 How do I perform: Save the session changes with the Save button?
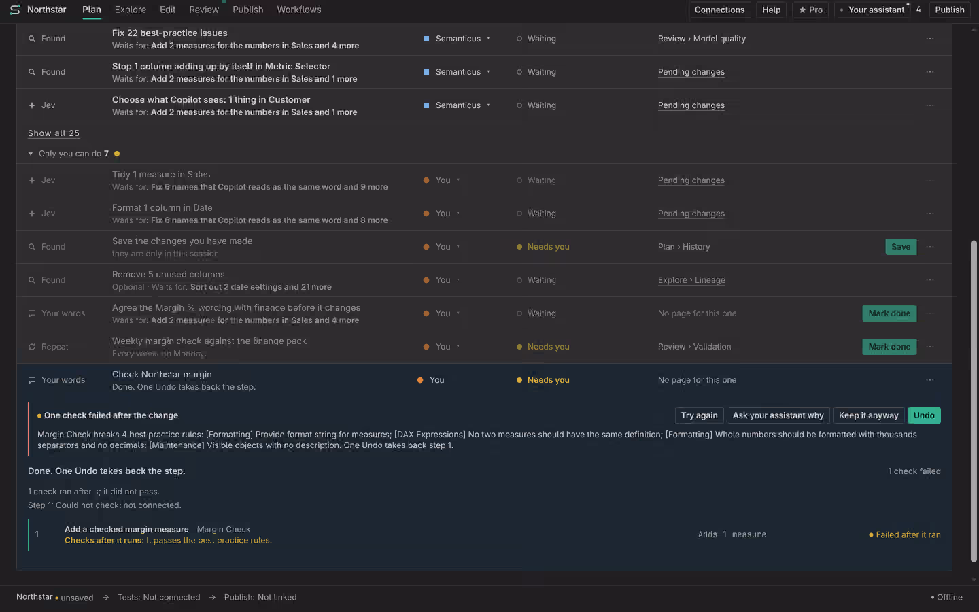901,247
